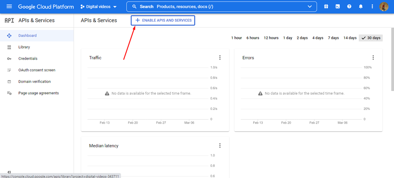Open the gift free trial icon

326,7
